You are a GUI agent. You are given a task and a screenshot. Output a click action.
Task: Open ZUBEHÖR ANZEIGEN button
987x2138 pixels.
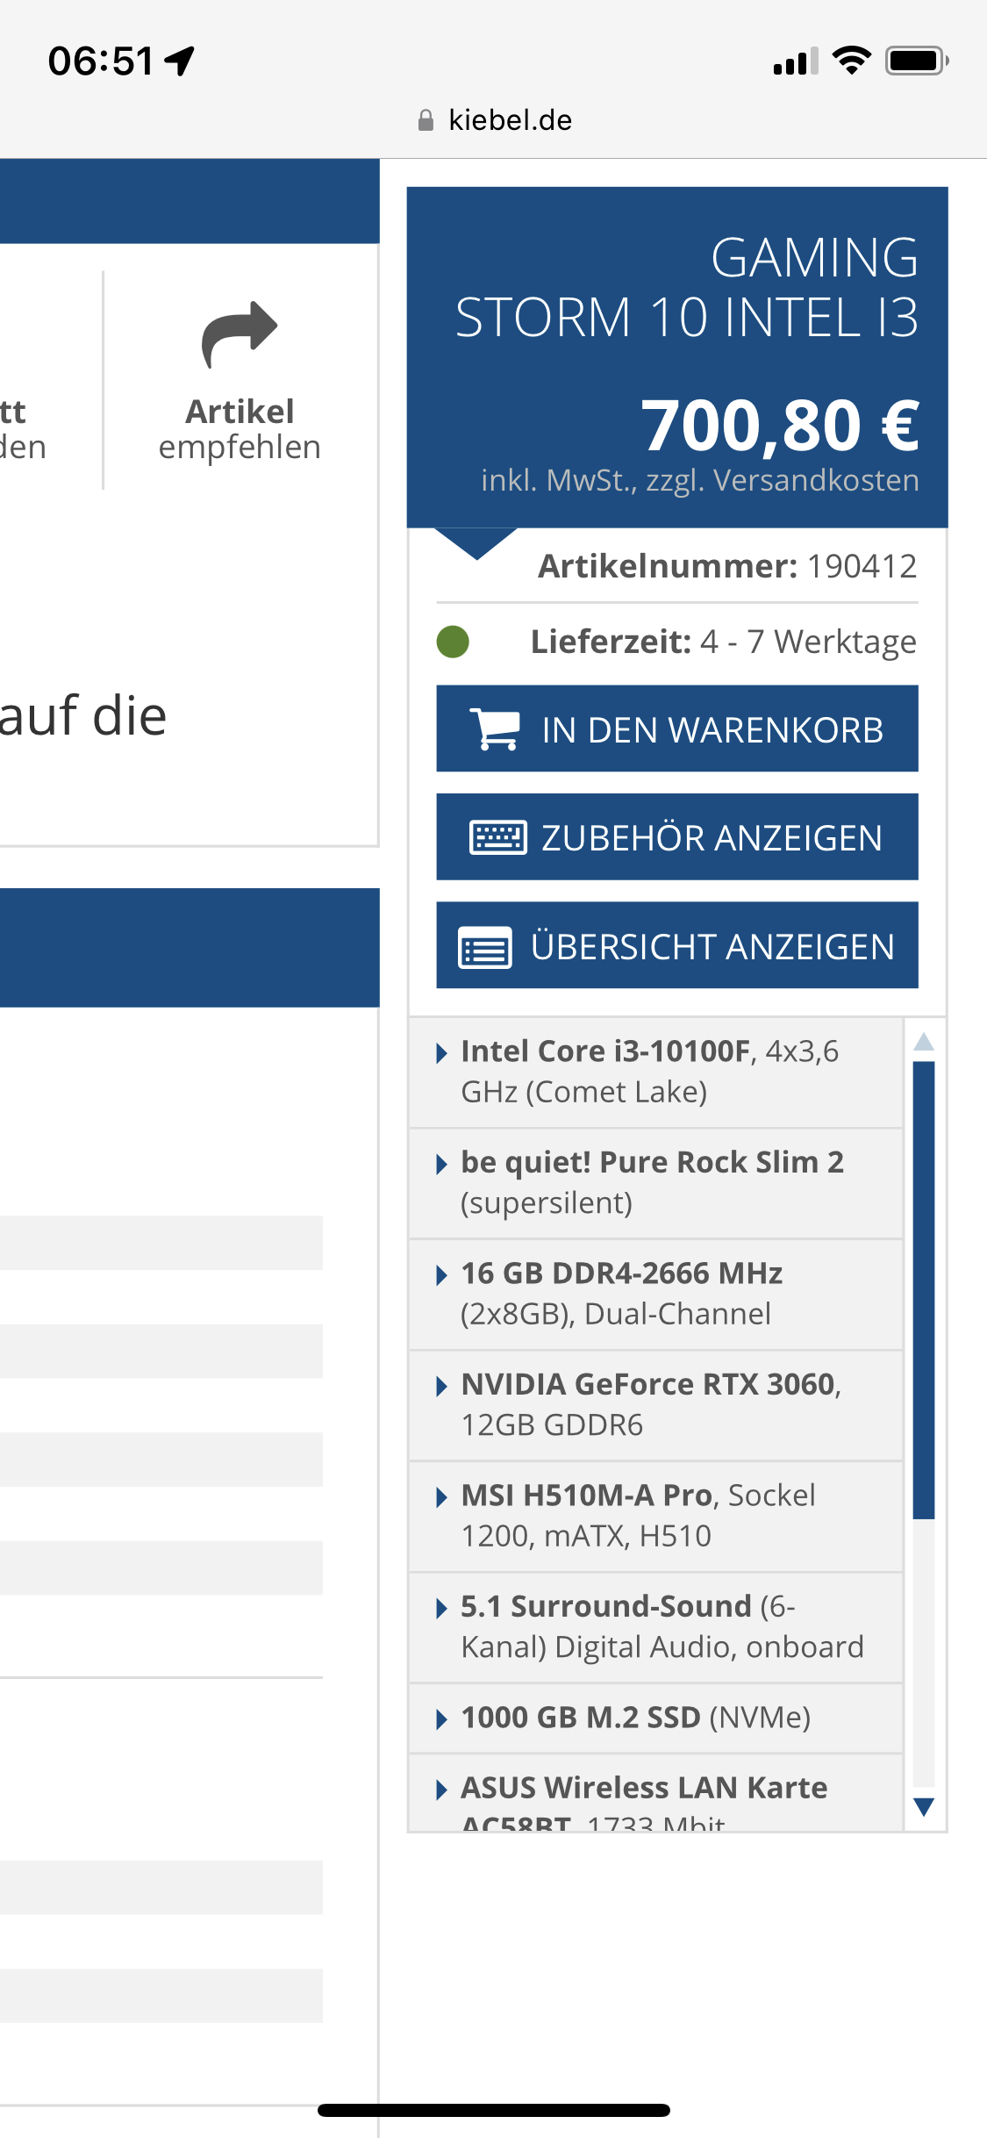(677, 836)
